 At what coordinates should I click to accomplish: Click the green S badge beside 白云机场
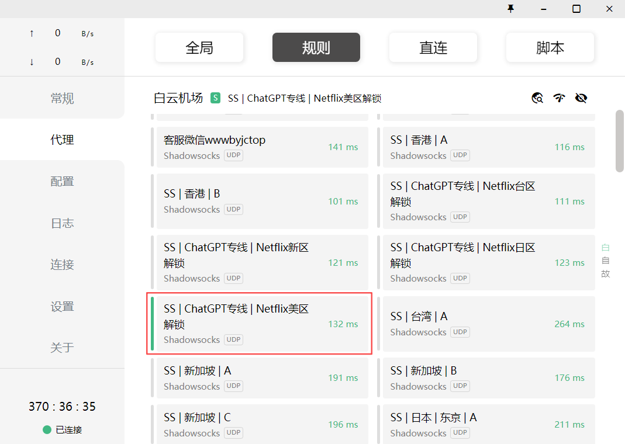(215, 98)
